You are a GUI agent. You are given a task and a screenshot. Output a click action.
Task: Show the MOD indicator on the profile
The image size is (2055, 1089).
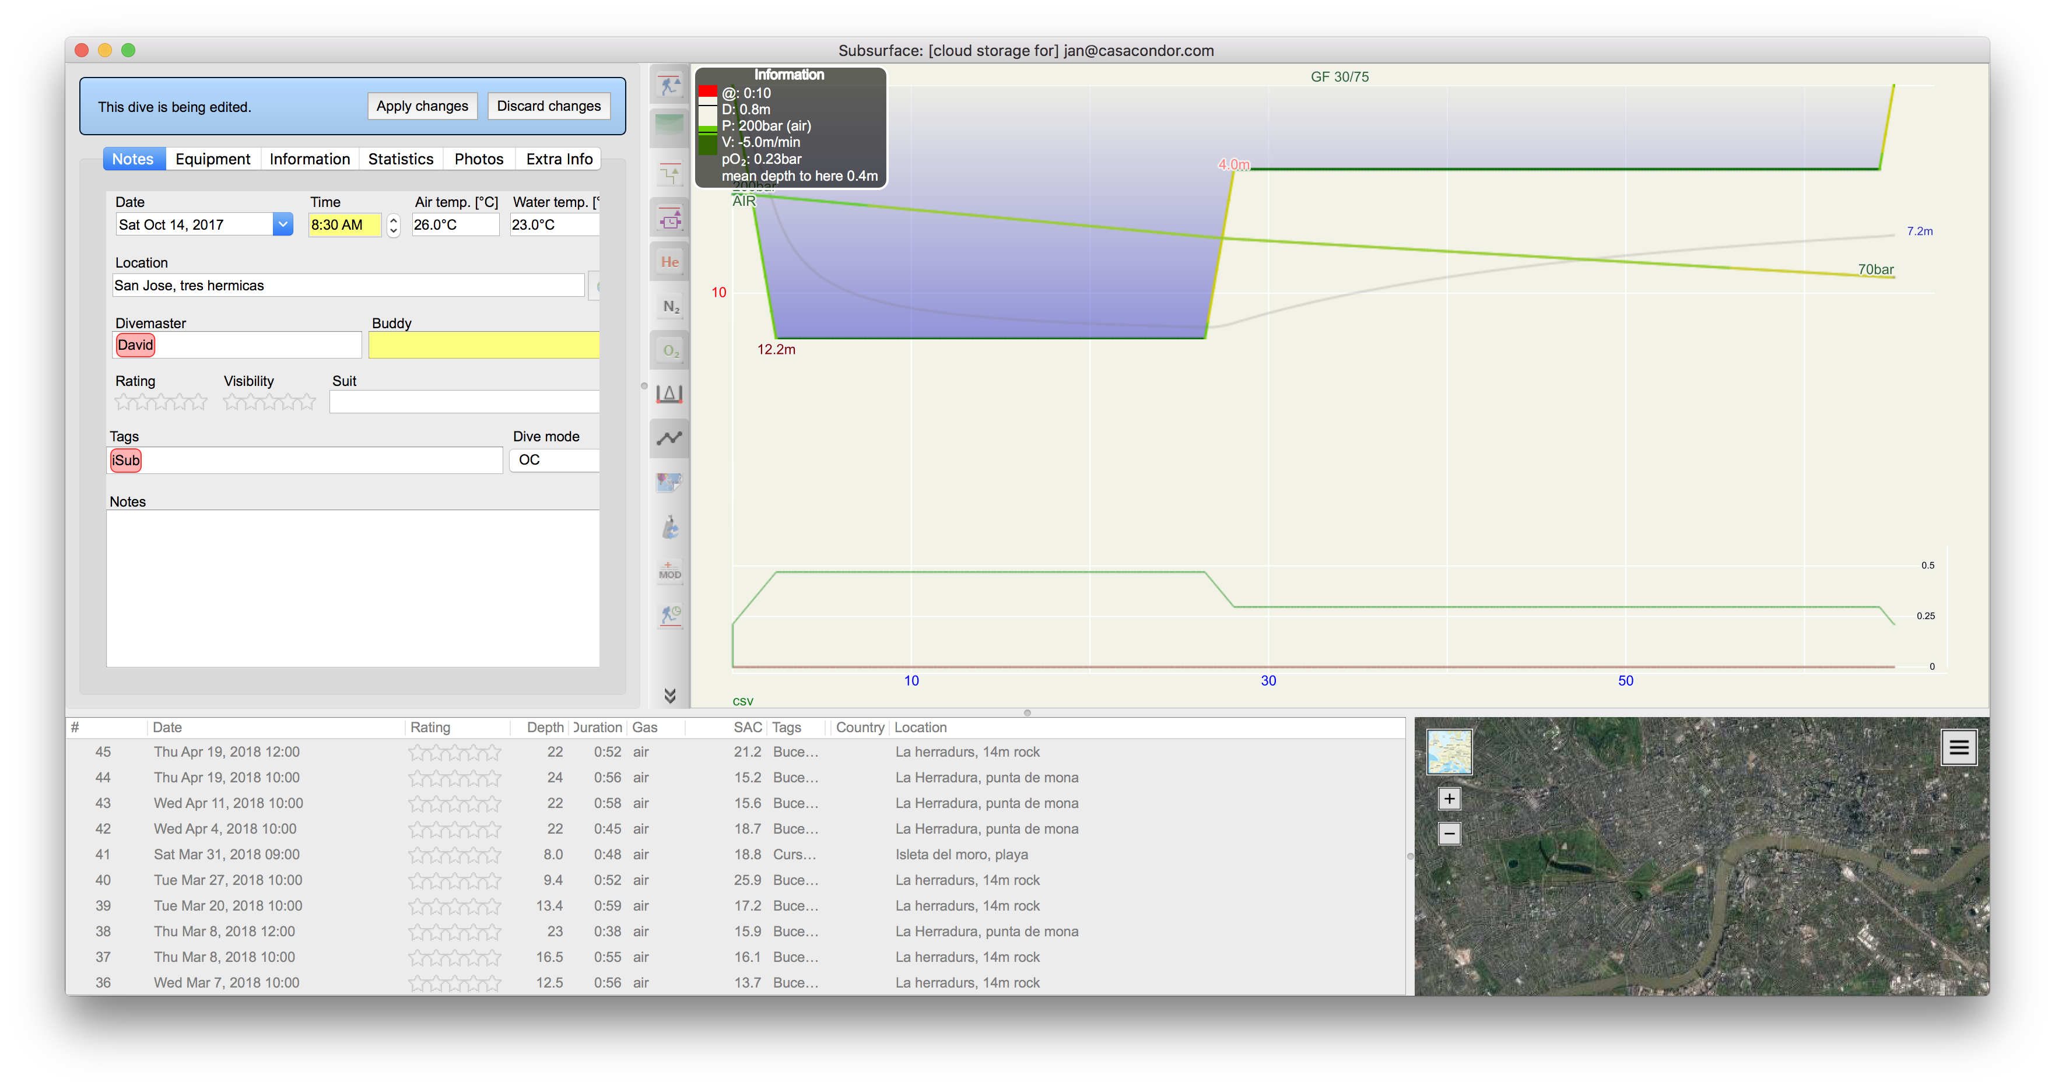click(x=669, y=572)
